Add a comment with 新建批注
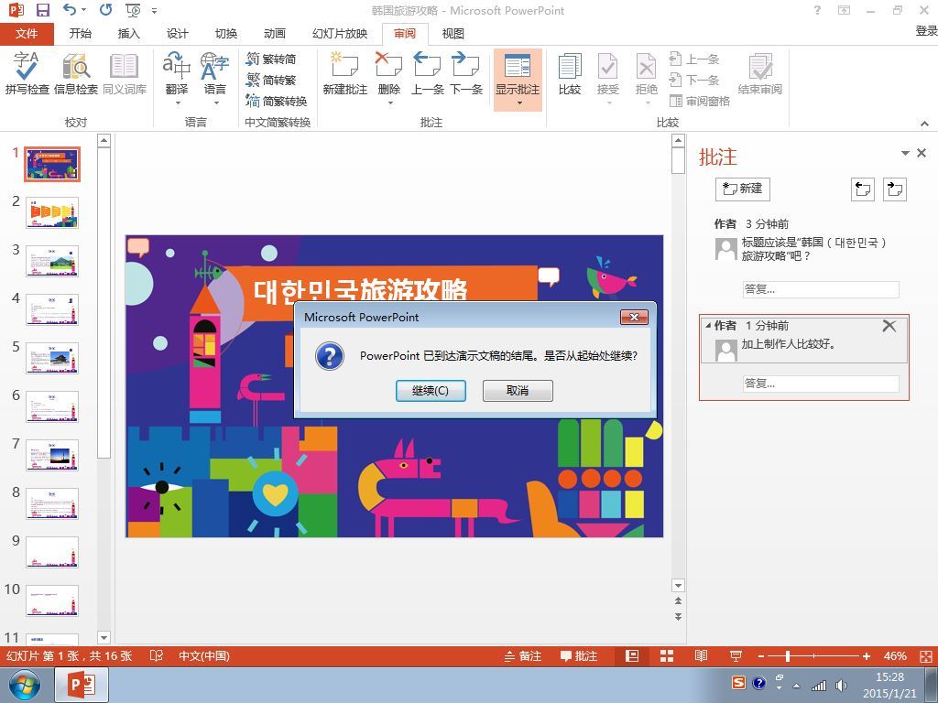Screen dimensions: 938x703 click(344, 73)
